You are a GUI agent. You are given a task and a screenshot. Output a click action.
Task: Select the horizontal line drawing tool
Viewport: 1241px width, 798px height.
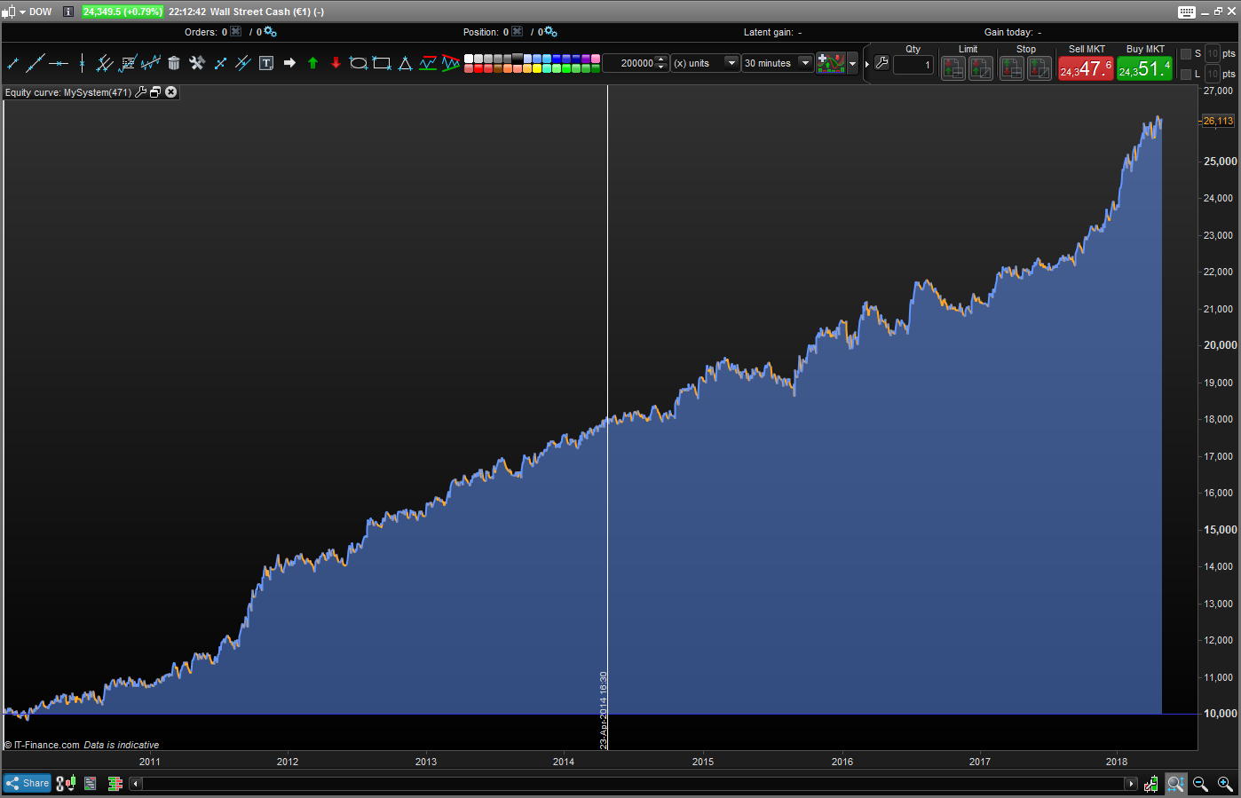59,63
